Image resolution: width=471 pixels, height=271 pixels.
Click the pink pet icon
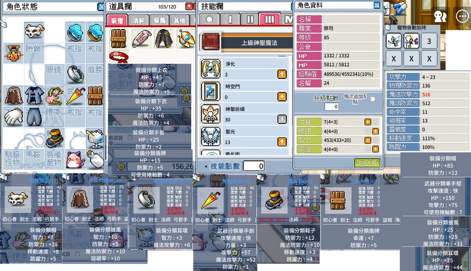click(x=74, y=160)
